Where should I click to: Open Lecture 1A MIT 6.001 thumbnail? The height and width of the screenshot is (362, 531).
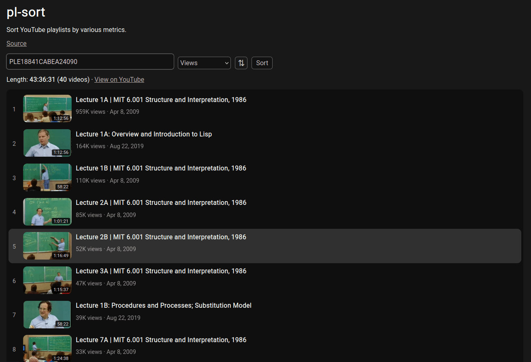pos(47,109)
